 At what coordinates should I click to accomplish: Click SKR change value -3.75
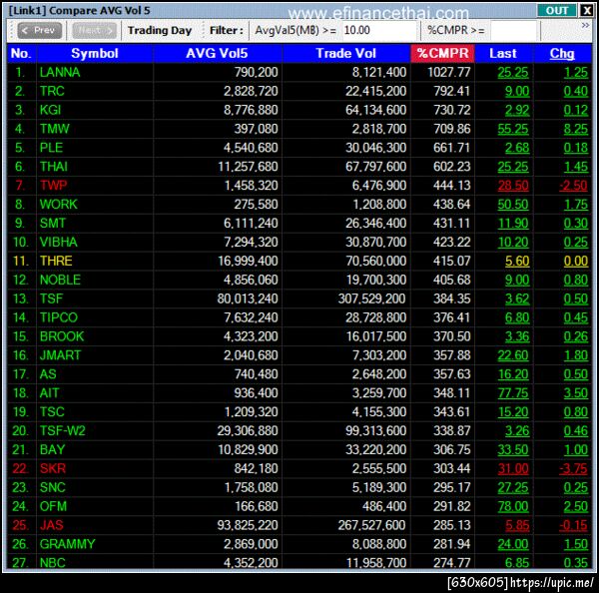[x=573, y=469]
